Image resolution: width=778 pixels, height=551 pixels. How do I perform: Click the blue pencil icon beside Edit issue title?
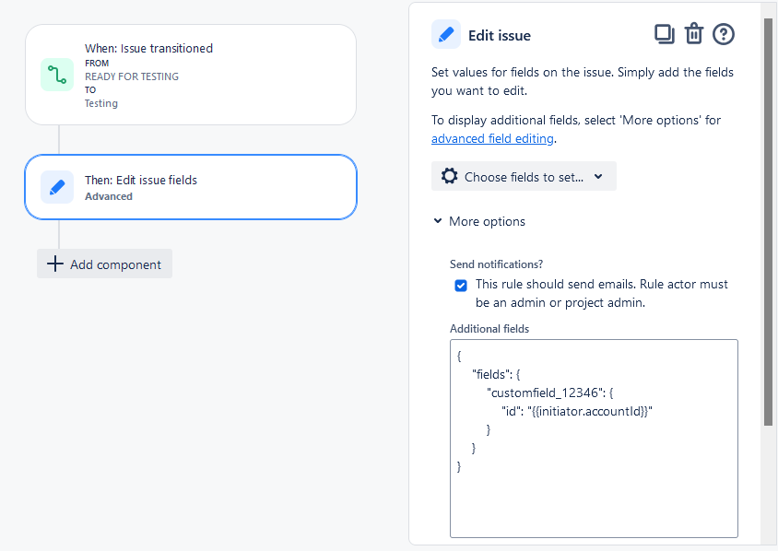tap(445, 35)
